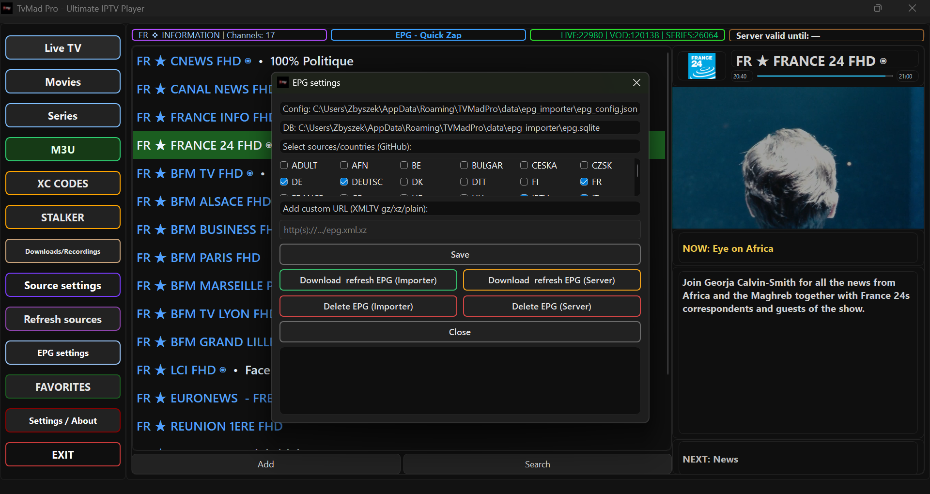Click the sources list scrollbar in EPG dialog
The height and width of the screenshot is (494, 930).
pyautogui.click(x=637, y=171)
